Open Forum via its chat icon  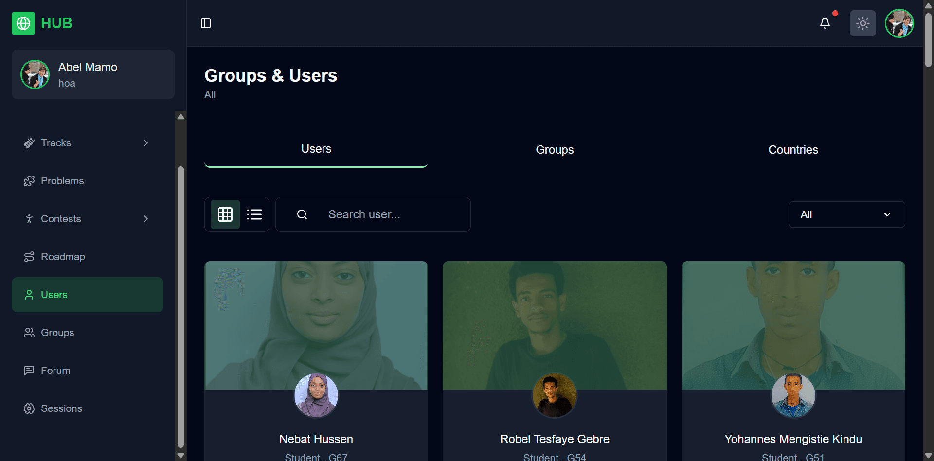tap(29, 371)
